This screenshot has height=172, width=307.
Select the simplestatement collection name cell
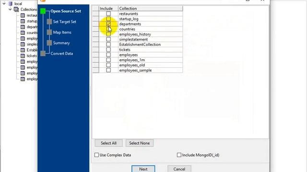pyautogui.click(x=150, y=39)
